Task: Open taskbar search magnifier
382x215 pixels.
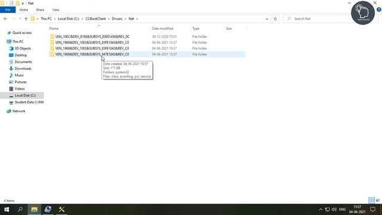Action: pyautogui.click(x=20, y=210)
